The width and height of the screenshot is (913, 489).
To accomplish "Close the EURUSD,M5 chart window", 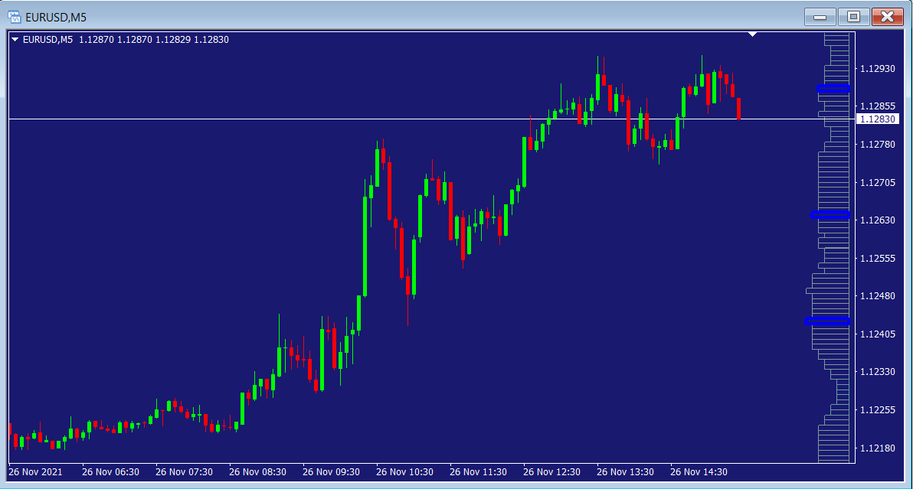I will click(x=887, y=16).
